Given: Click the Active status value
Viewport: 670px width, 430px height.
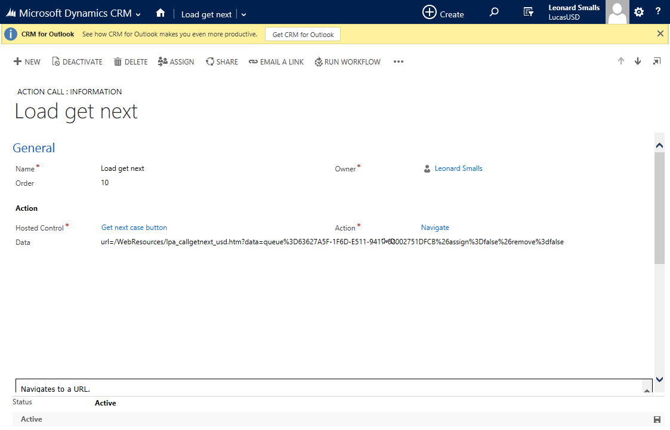Looking at the screenshot, I should (x=106, y=403).
